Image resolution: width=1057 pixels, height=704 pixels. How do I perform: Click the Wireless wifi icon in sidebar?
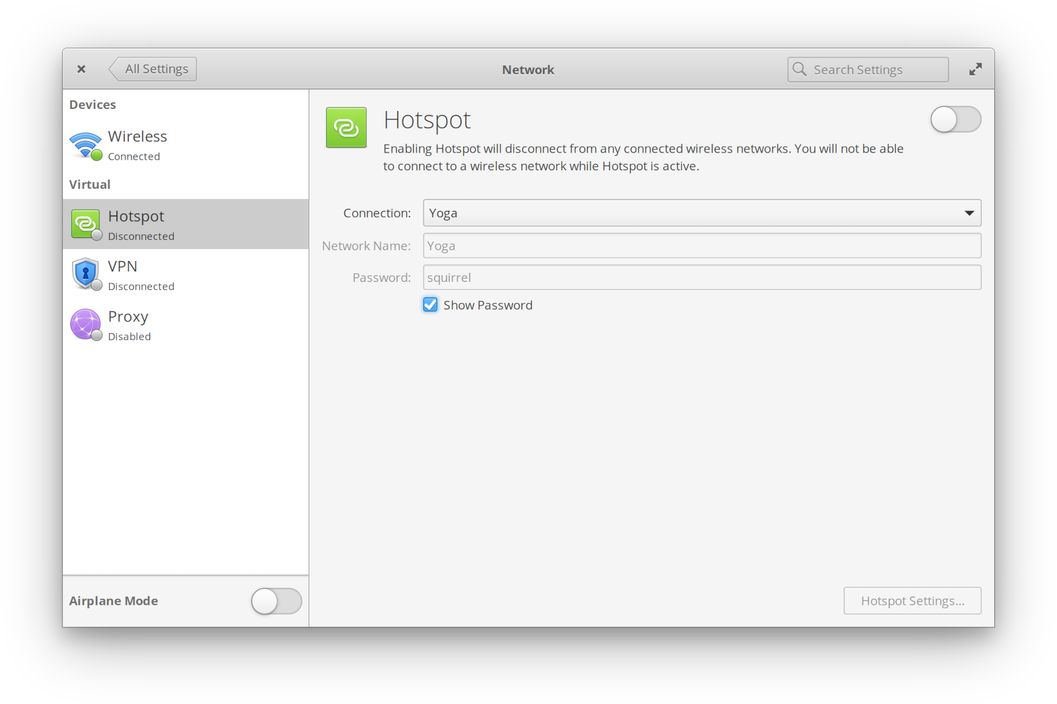85,145
